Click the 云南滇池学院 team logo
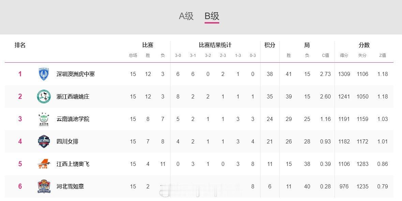The image size is (402, 201). click(44, 119)
